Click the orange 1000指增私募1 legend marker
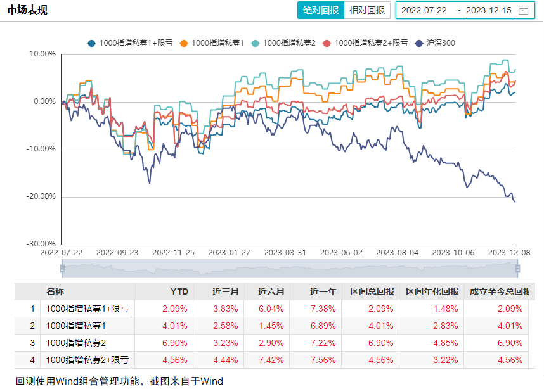 pyautogui.click(x=184, y=43)
